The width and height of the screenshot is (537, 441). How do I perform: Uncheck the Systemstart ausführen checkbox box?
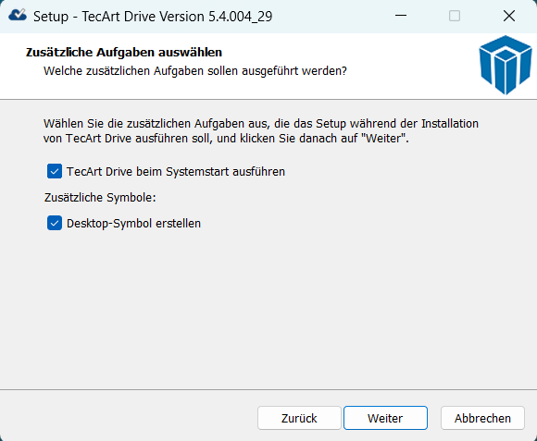55,171
